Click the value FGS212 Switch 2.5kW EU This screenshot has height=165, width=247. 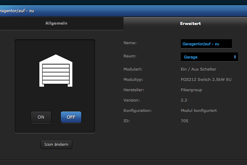pyautogui.click(x=206, y=79)
